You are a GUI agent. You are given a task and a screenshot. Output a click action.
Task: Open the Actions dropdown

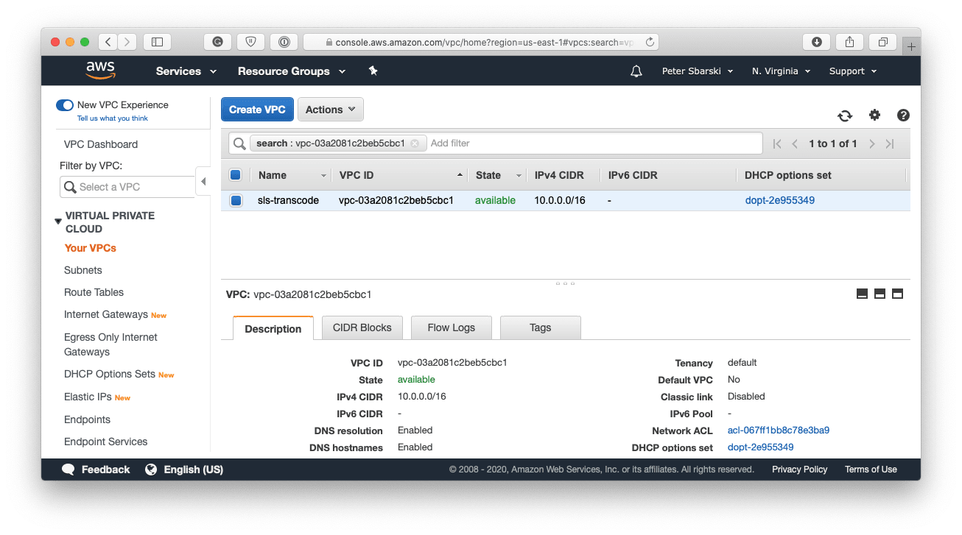[330, 110]
